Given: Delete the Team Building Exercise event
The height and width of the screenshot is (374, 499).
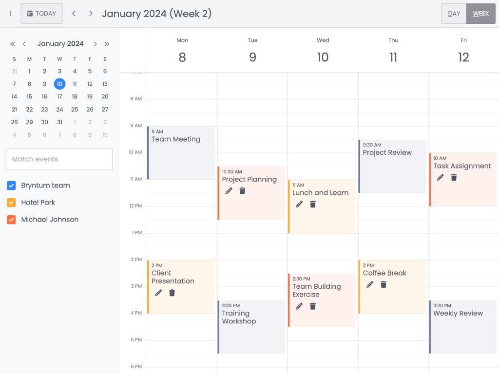Looking at the screenshot, I should (x=313, y=306).
